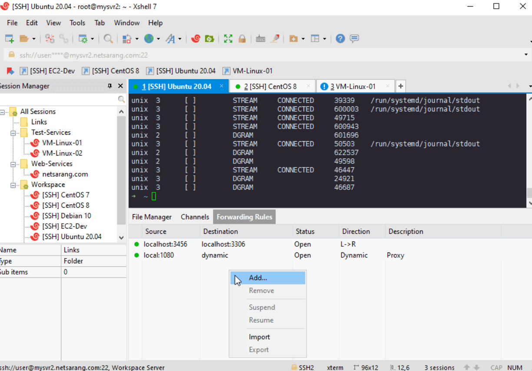Select netsarang.com session in the tree
The width and height of the screenshot is (532, 371).
tap(65, 174)
